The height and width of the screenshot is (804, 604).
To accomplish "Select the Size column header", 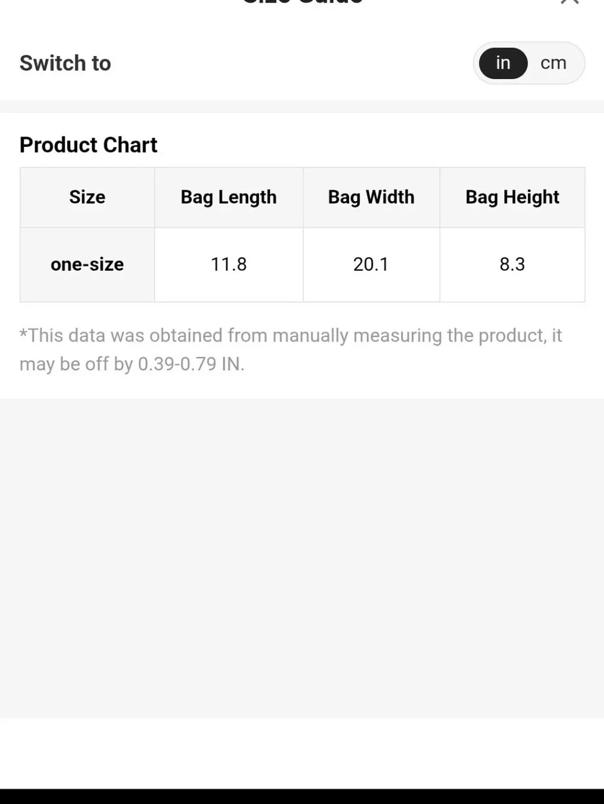I will (87, 197).
